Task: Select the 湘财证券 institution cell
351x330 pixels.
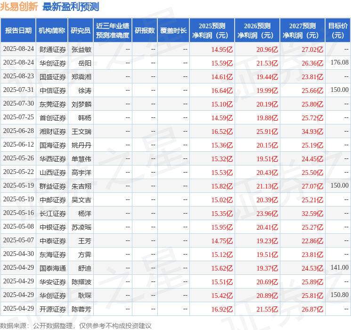Action: point(53,132)
